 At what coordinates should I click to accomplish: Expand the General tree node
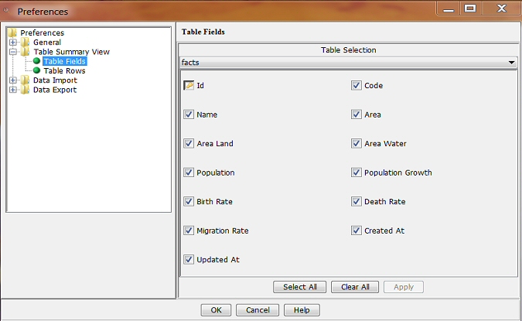[13, 43]
